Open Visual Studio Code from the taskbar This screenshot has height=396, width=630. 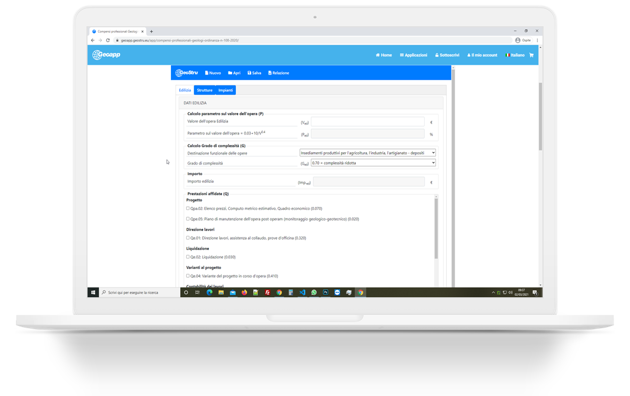pos(302,292)
